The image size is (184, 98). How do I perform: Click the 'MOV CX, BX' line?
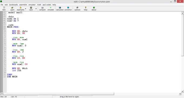click(x=19, y=58)
